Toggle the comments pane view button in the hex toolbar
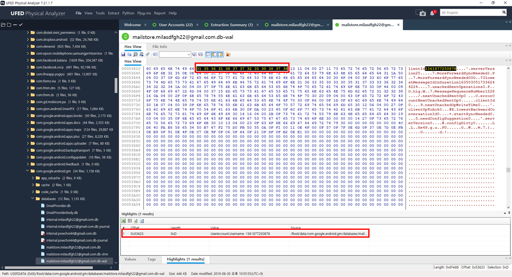Image resolution: width=512 pixels, height=277 pixels. tap(208, 54)
